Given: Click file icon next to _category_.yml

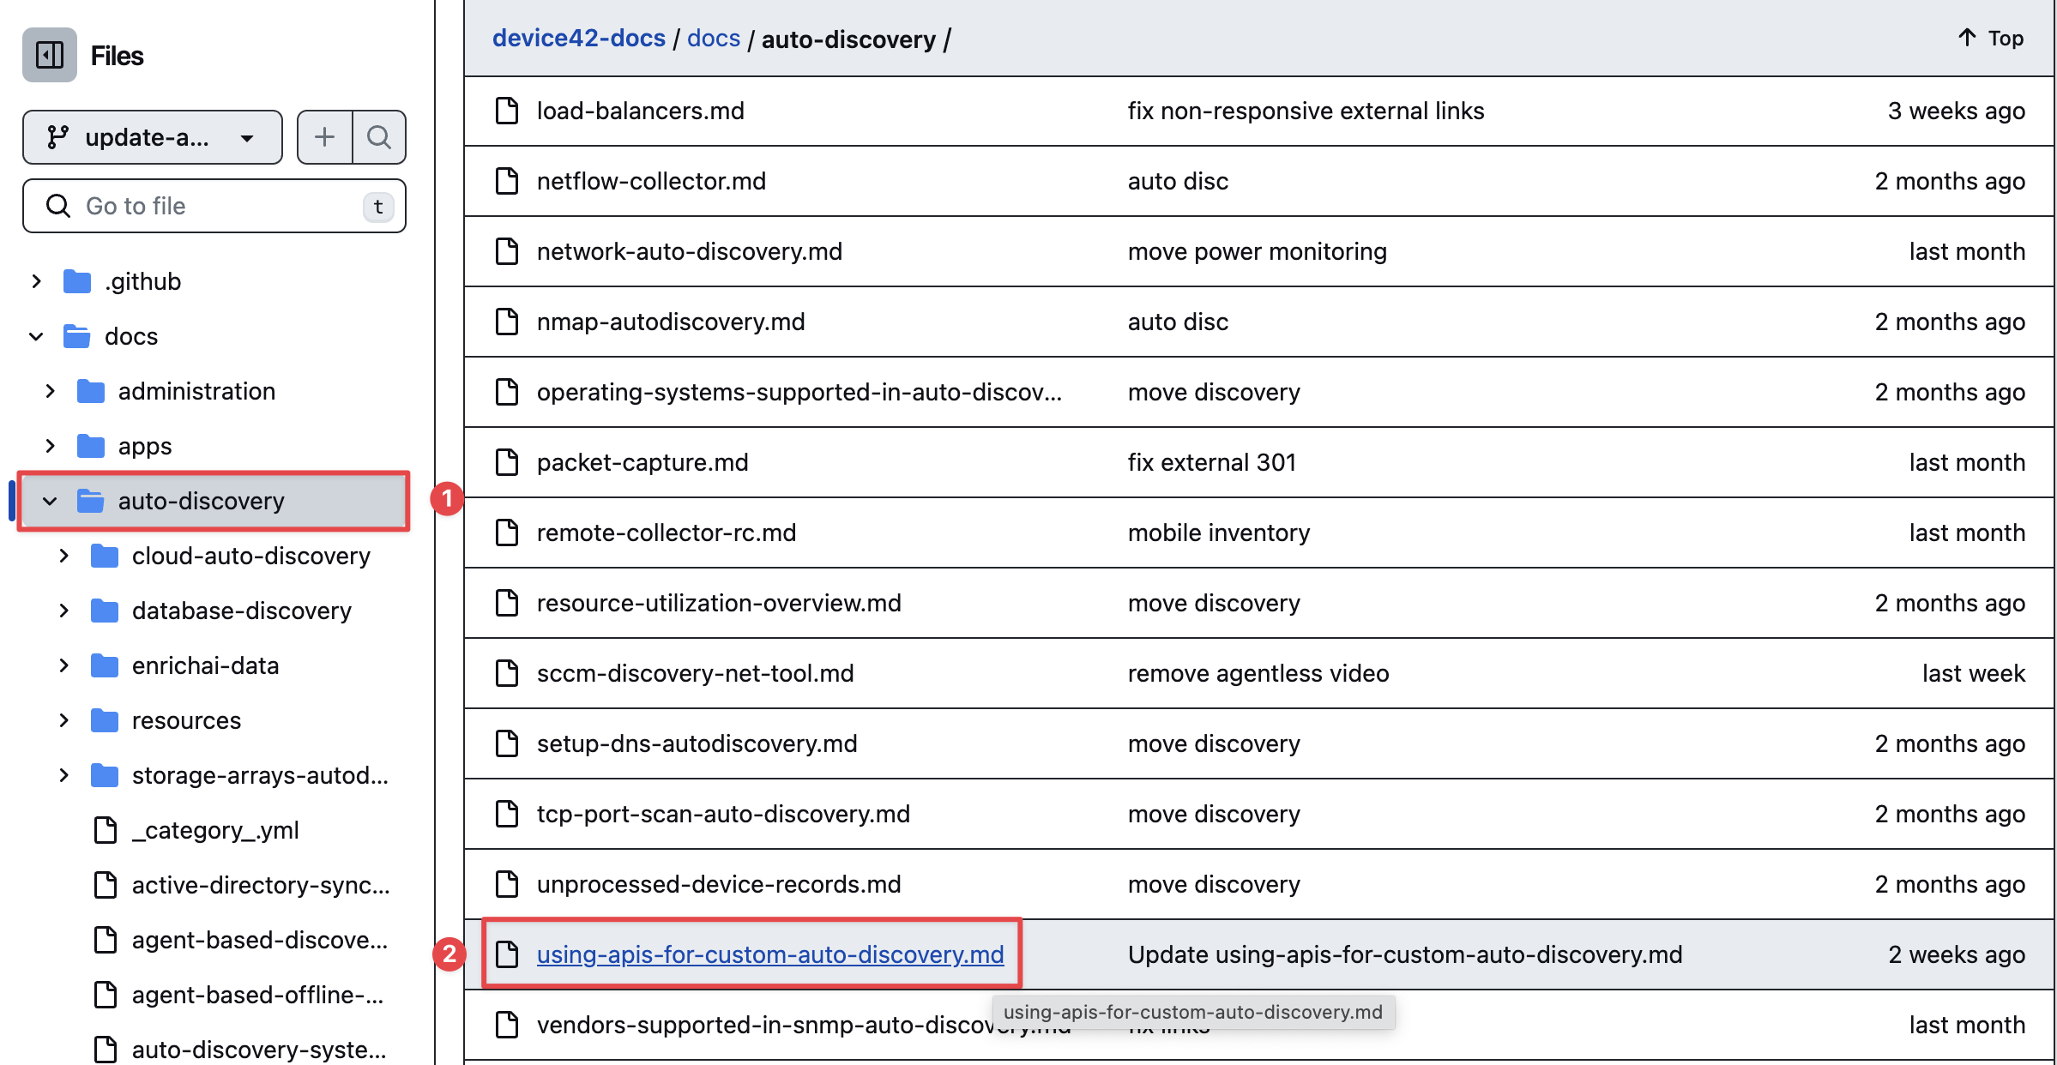Looking at the screenshot, I should pos(106,830).
